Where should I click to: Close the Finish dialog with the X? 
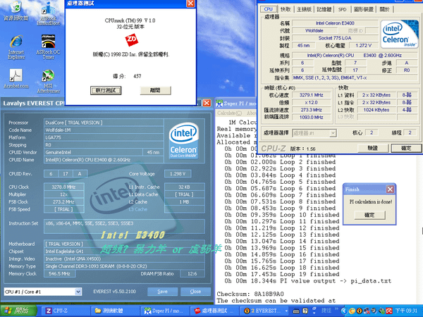tap(390, 189)
